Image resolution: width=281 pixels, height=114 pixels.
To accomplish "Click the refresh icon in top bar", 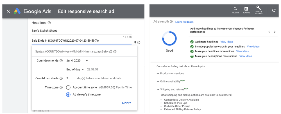I will [274, 10].
